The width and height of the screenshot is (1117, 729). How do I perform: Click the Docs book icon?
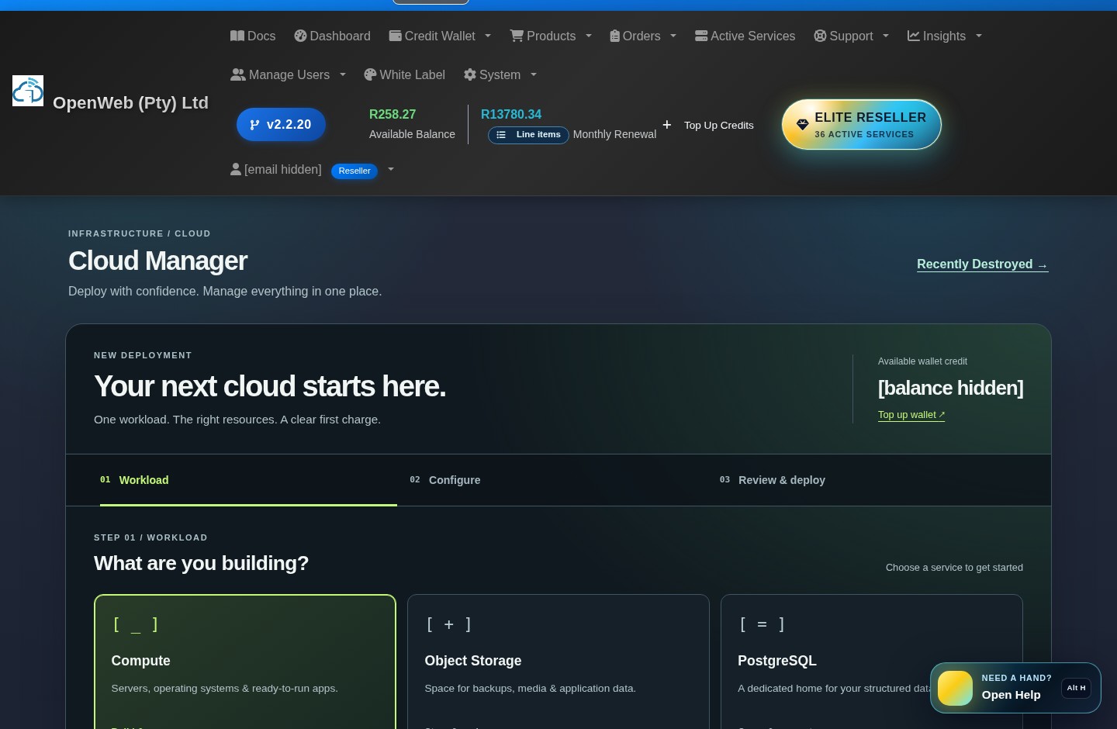pyautogui.click(x=237, y=36)
